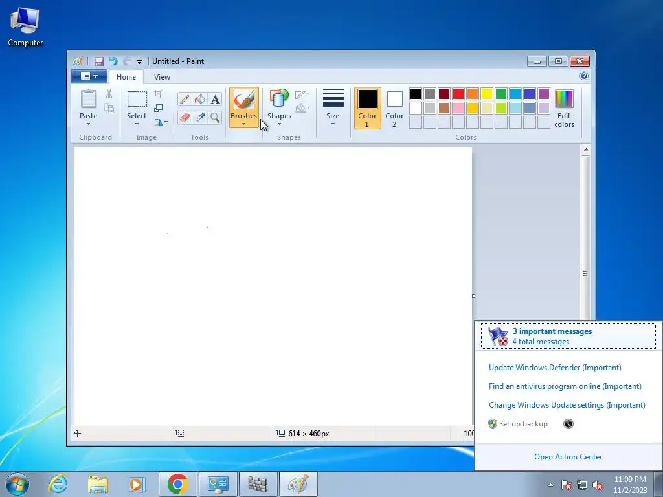Click the Cut scissors icon
This screenshot has height=497, width=663.
tap(109, 94)
